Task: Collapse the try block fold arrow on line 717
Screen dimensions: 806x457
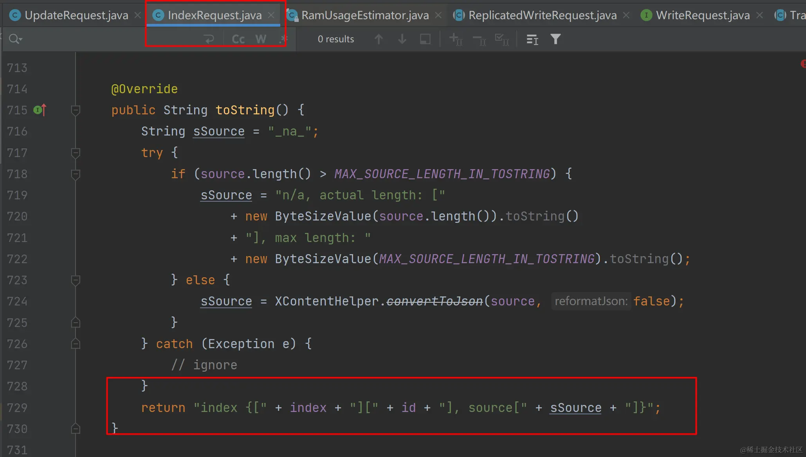Action: pos(76,153)
